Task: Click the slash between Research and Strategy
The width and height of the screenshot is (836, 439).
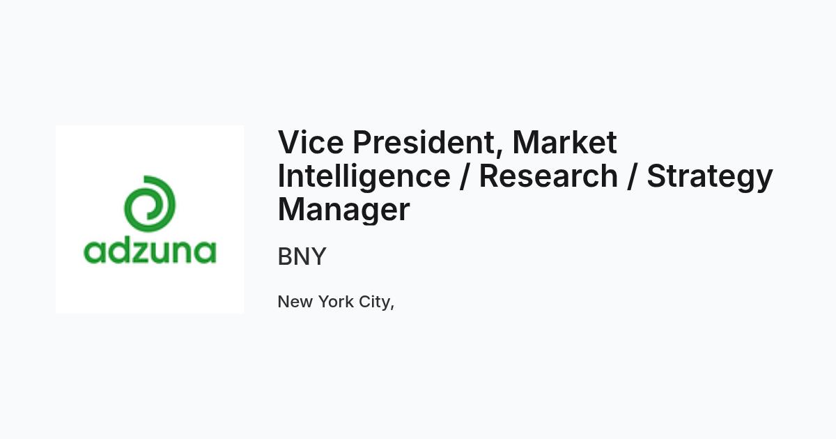Action: pyautogui.click(x=633, y=176)
